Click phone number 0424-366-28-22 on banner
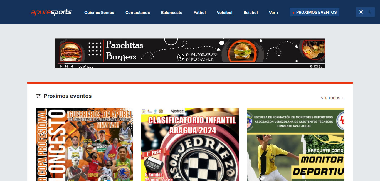This screenshot has height=181, width=380. point(201,55)
